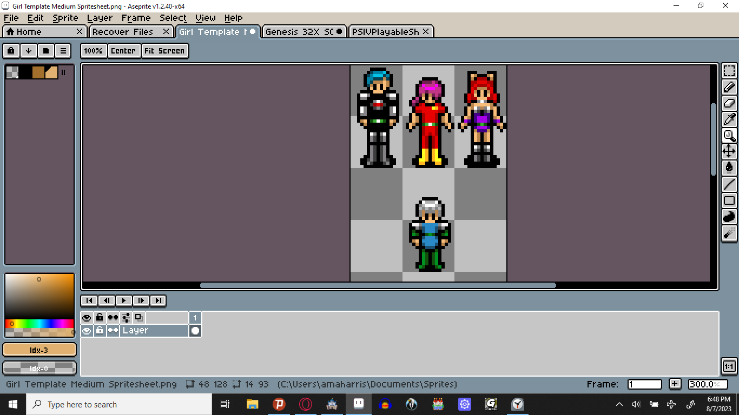
Task: Select the Spray tool
Action: pos(729,232)
